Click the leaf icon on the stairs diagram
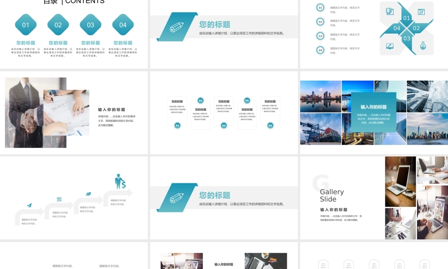The image size is (448, 269). 88,194
